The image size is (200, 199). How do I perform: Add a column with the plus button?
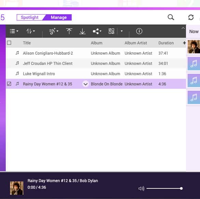pyautogui.click(x=184, y=43)
